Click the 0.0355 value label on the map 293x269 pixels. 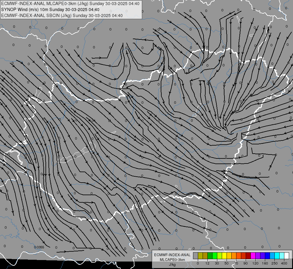pyautogui.click(x=39, y=247)
